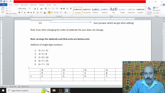Click the Increase Indent icon

click(x=64, y=9)
